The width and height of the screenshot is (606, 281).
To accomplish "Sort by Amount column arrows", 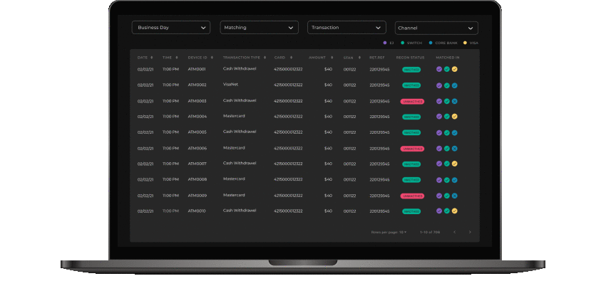I will pyautogui.click(x=332, y=58).
